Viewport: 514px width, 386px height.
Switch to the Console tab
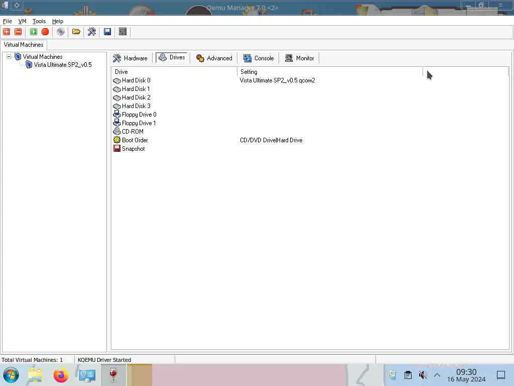259,58
